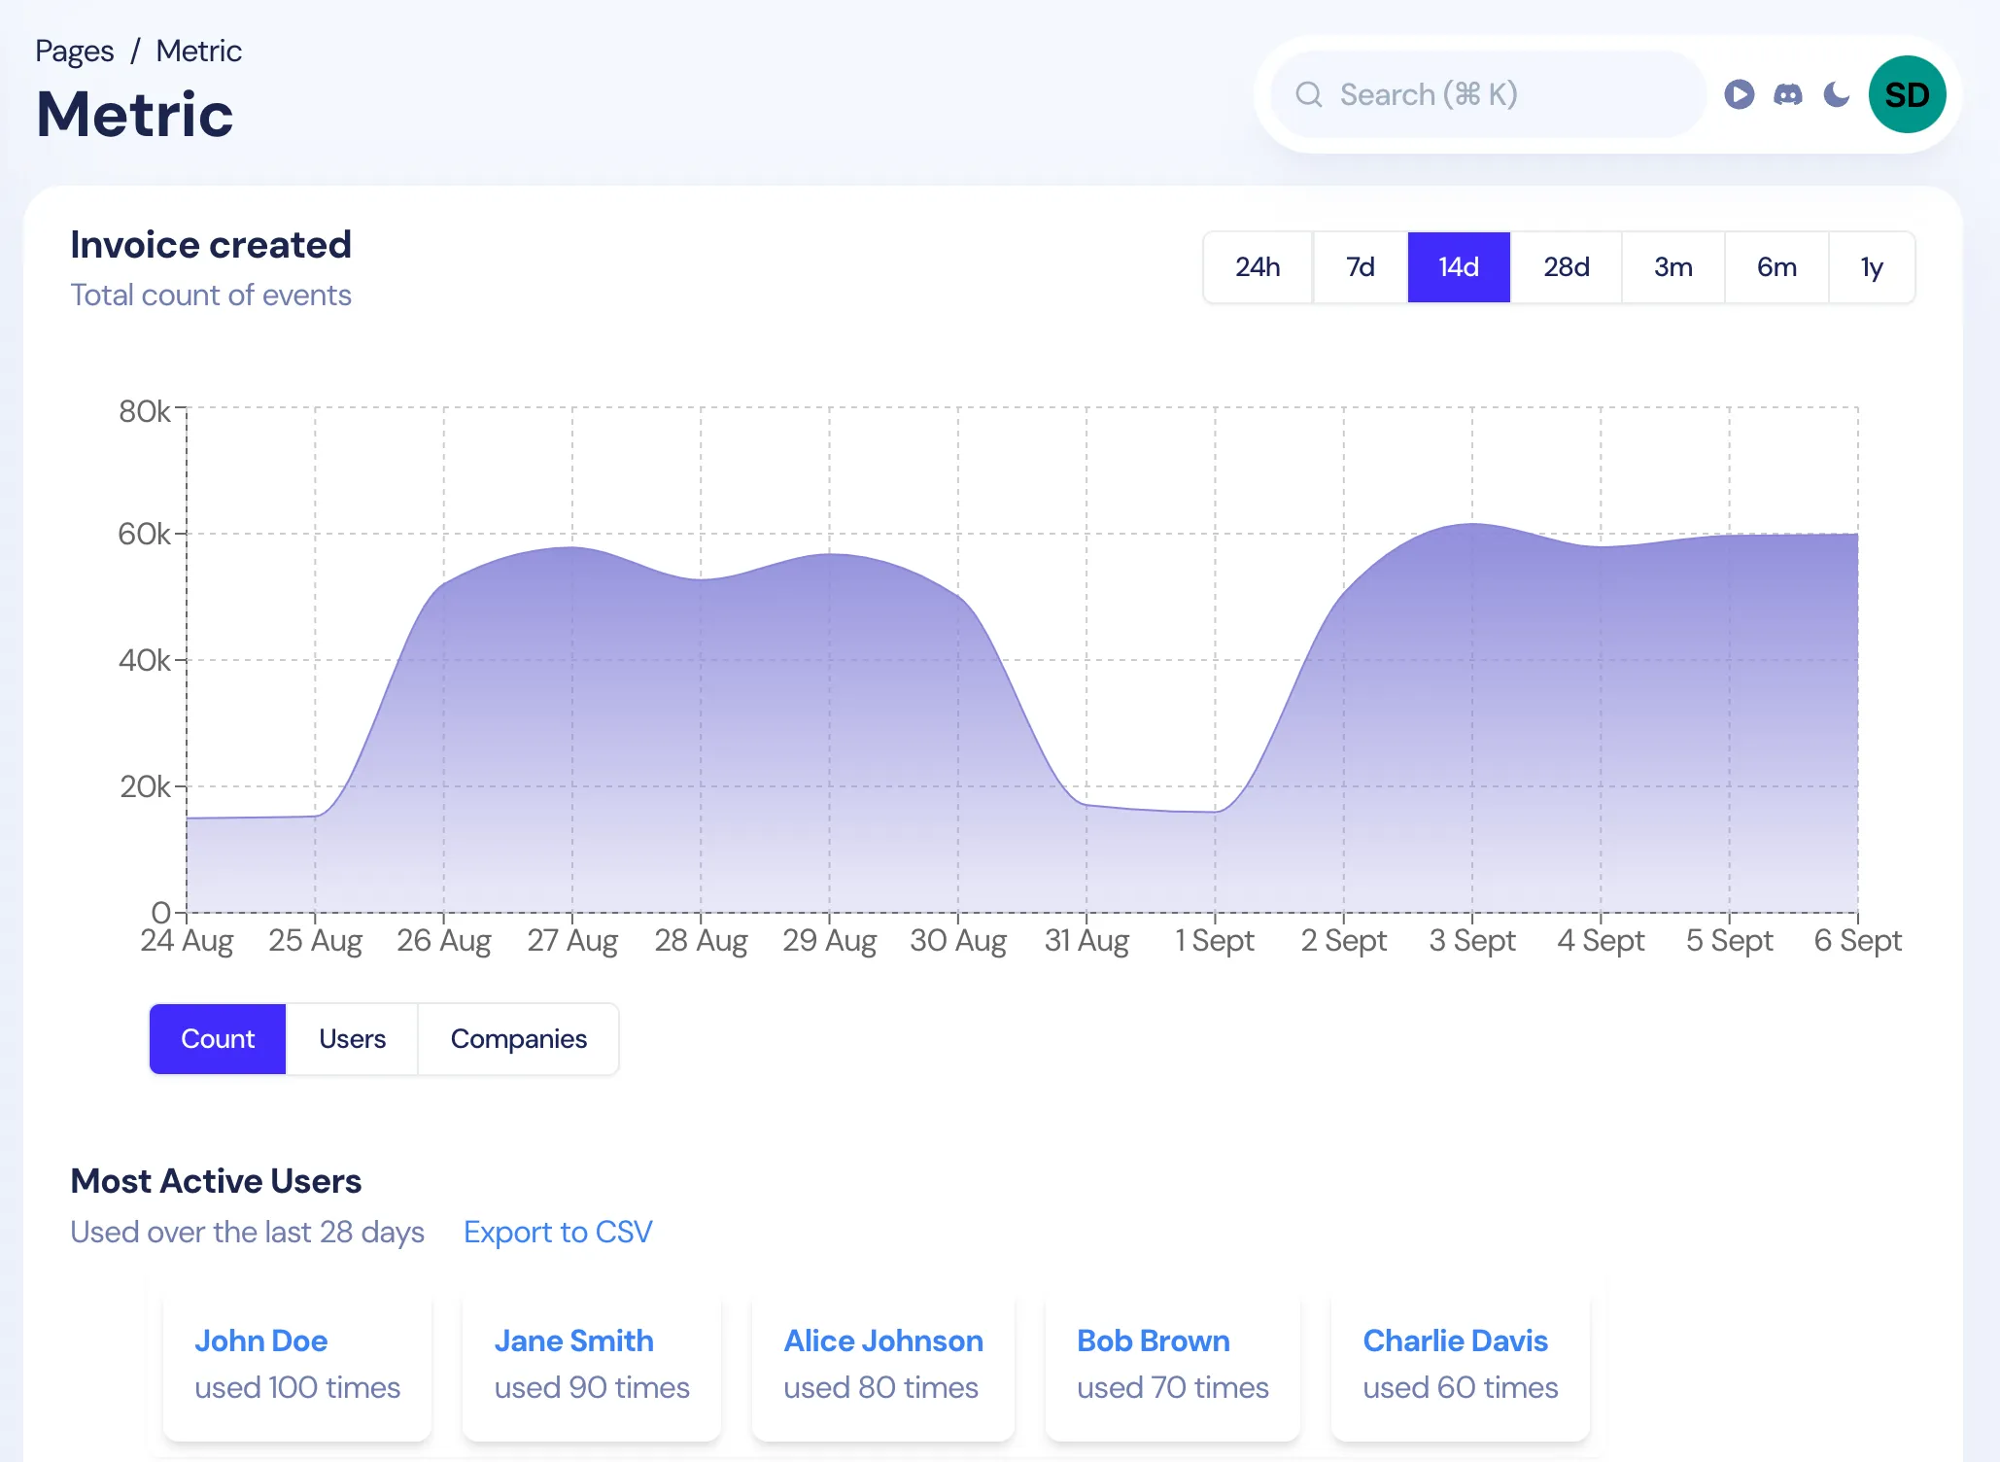2000x1462 pixels.
Task: View one year of data with 1y
Action: tap(1871, 266)
